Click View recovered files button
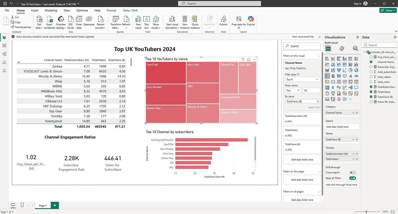The height and width of the screenshot is (214, 398). click(x=303, y=37)
